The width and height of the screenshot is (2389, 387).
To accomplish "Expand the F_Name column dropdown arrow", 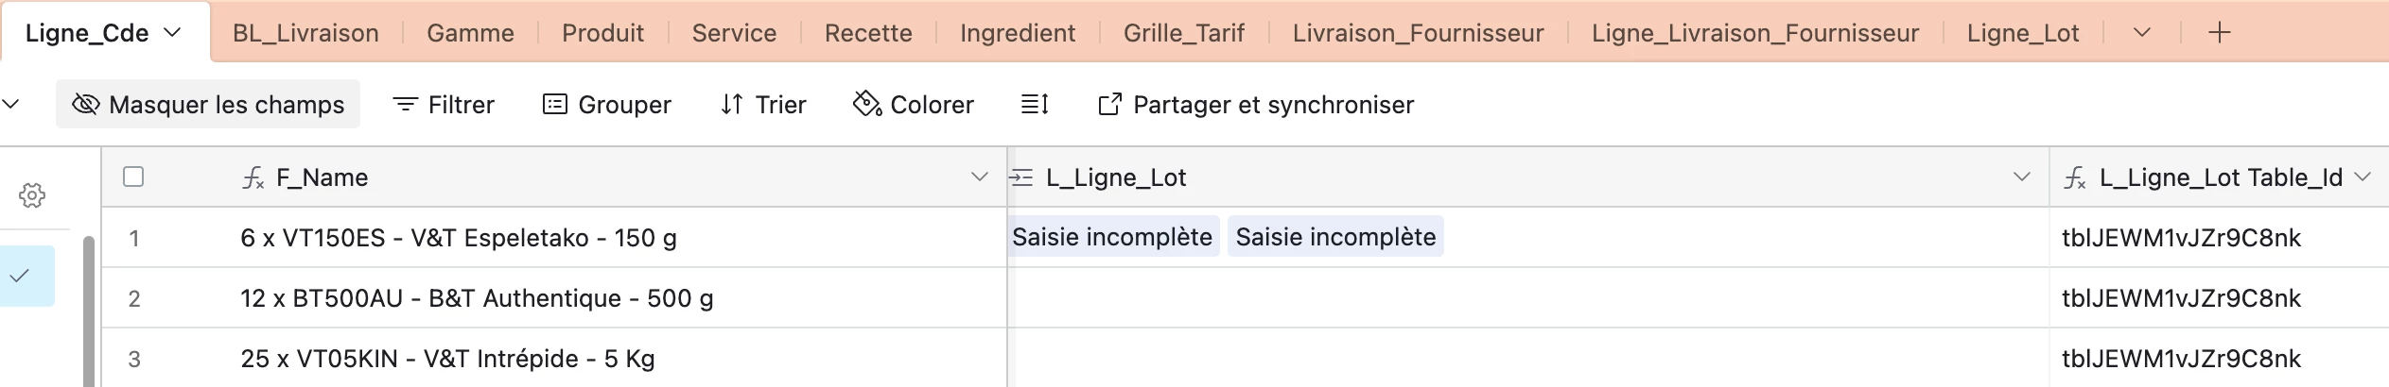I will click(979, 177).
